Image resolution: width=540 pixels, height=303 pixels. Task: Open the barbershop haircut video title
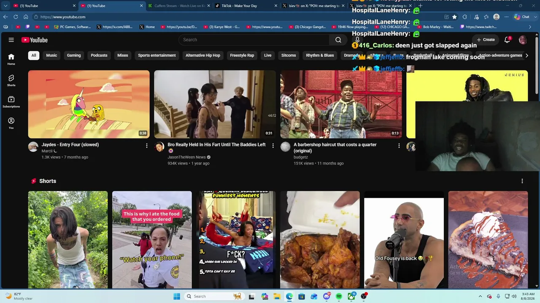[x=335, y=148]
